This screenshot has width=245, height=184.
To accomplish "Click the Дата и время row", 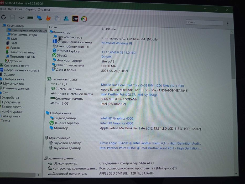I will click(90, 70).
